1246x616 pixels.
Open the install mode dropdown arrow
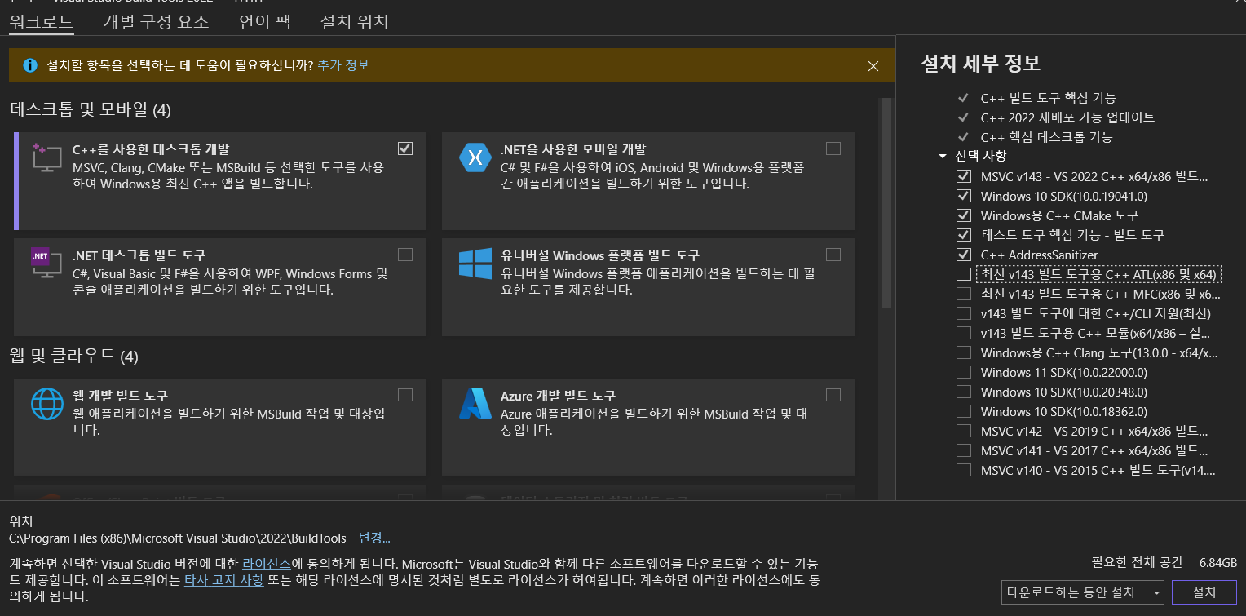tap(1156, 592)
